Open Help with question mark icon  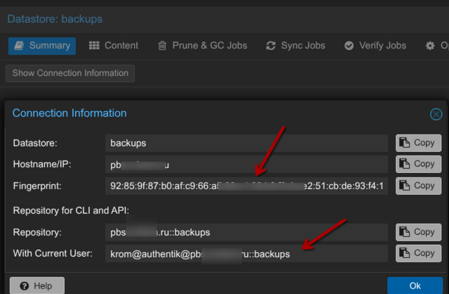point(37,286)
